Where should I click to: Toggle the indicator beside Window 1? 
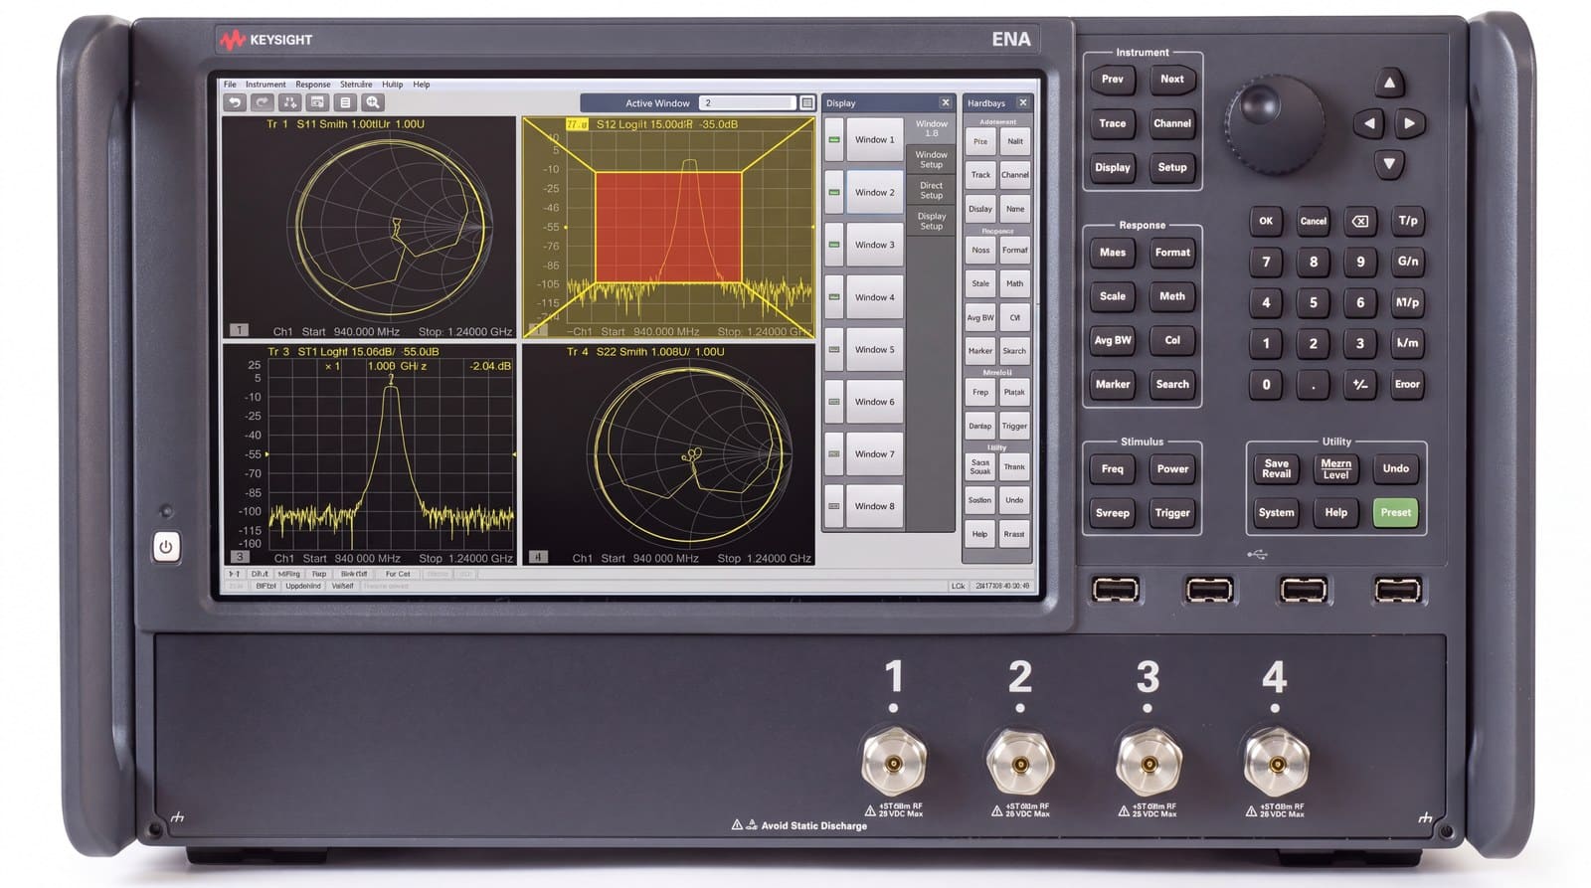(834, 140)
